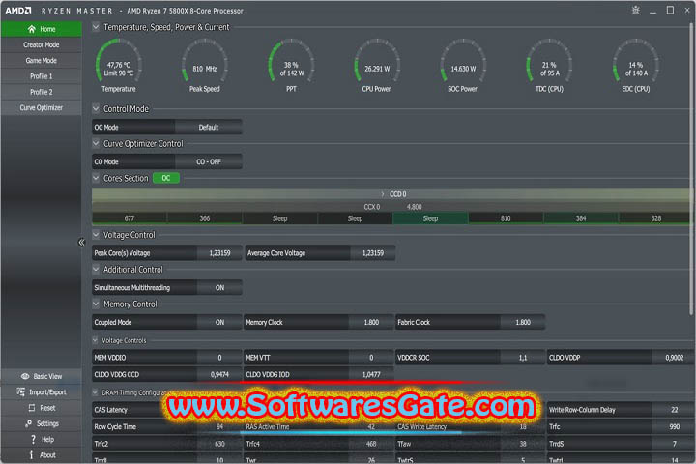696x464 pixels.
Task: Collapse the Voltage Control section
Action: pyautogui.click(x=96, y=234)
